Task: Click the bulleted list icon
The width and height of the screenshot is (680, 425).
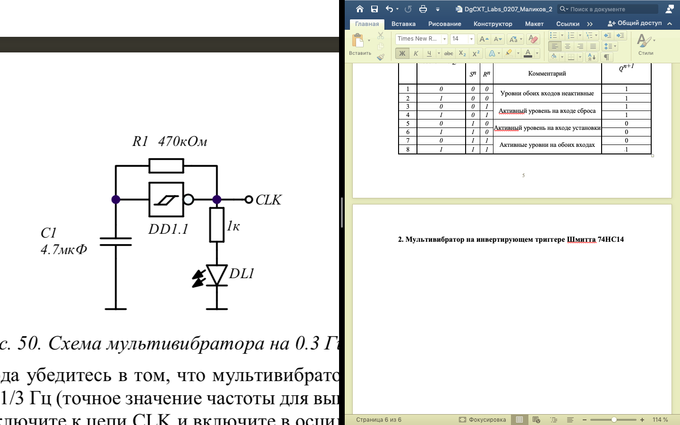Action: (x=553, y=35)
